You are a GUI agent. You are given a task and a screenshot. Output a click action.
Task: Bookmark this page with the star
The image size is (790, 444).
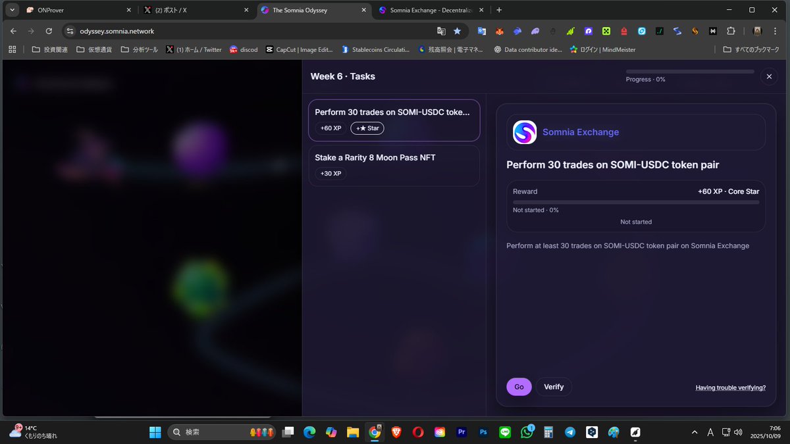458,31
